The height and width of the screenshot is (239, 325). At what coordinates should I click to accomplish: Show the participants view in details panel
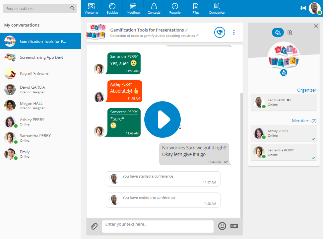278,33
